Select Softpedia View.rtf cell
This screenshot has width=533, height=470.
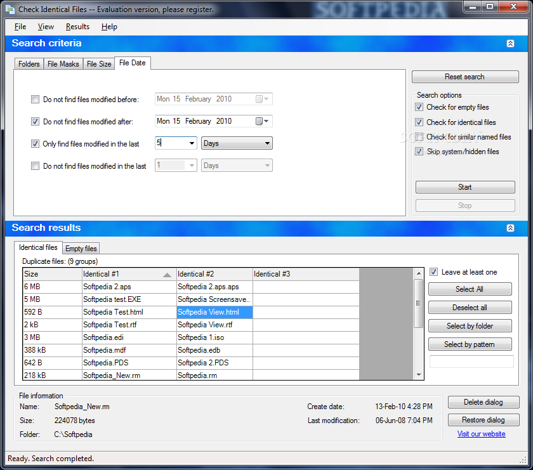click(x=214, y=325)
